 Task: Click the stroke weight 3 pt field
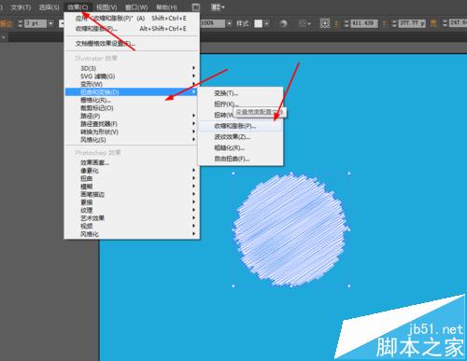[x=35, y=23]
